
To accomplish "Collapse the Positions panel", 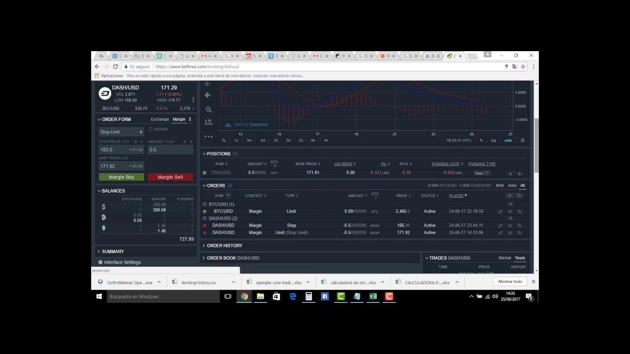I will 204,154.
